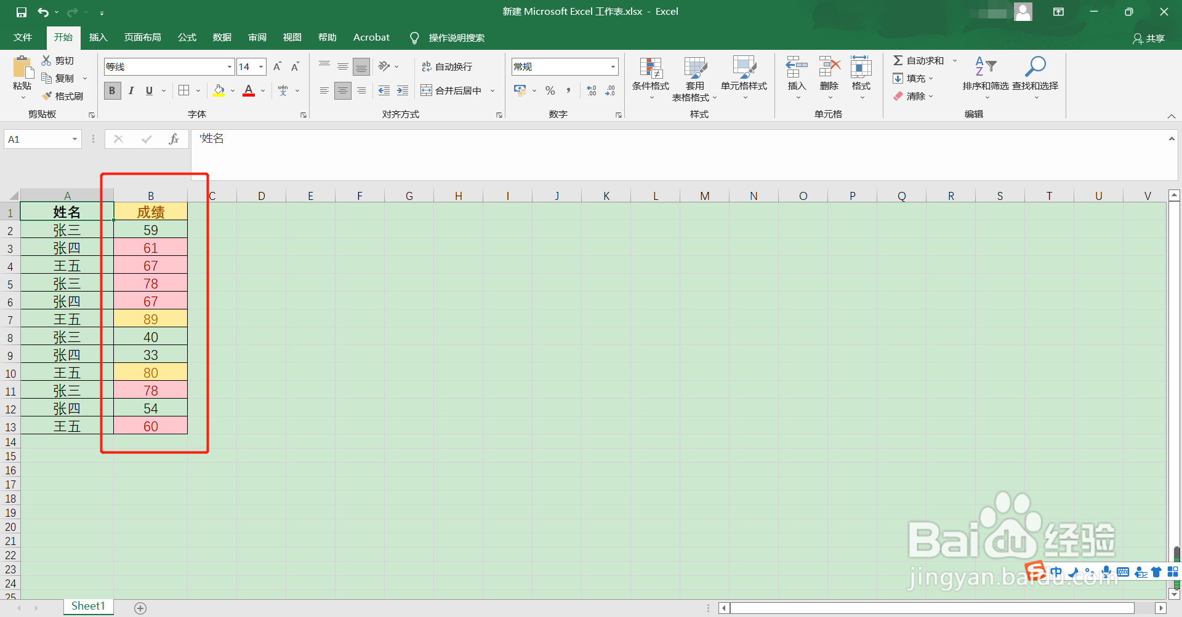Toggle center horizontal alignment

pos(343,90)
